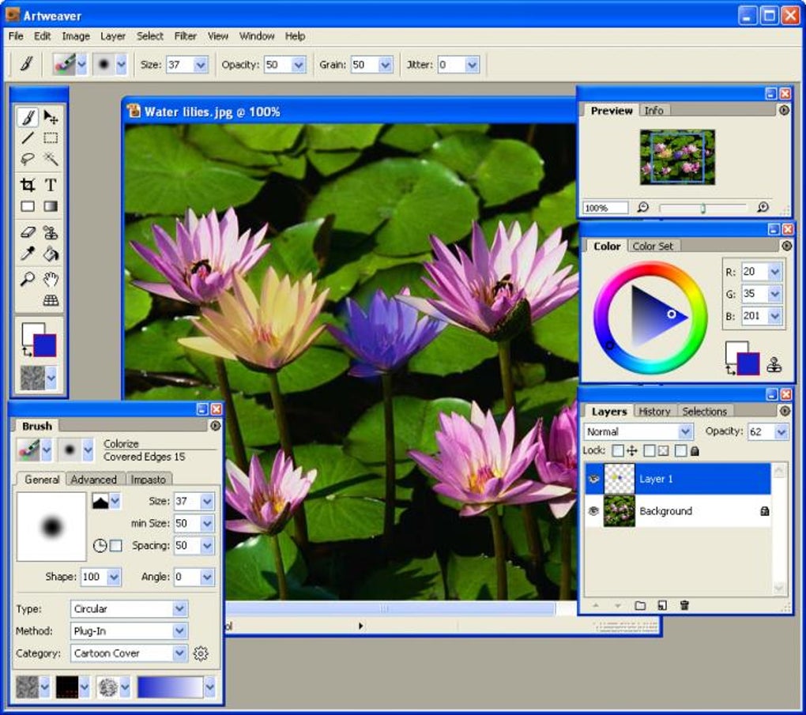Screen dimensions: 806x715
Task: Create new layer group folder icon
Action: pyautogui.click(x=640, y=605)
